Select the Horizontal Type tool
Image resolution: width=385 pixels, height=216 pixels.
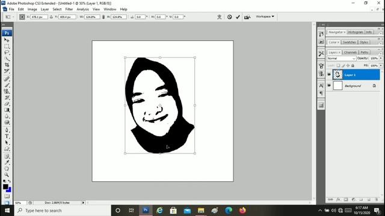[x=7, y=136]
